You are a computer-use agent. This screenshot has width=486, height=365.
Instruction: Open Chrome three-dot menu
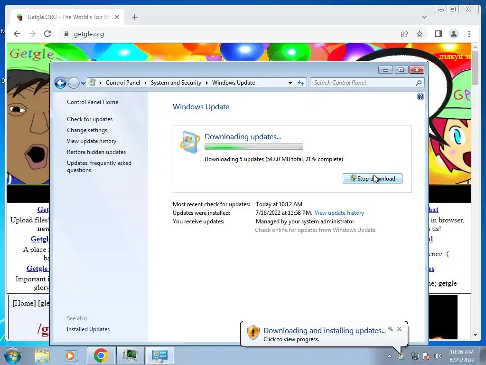coord(469,34)
